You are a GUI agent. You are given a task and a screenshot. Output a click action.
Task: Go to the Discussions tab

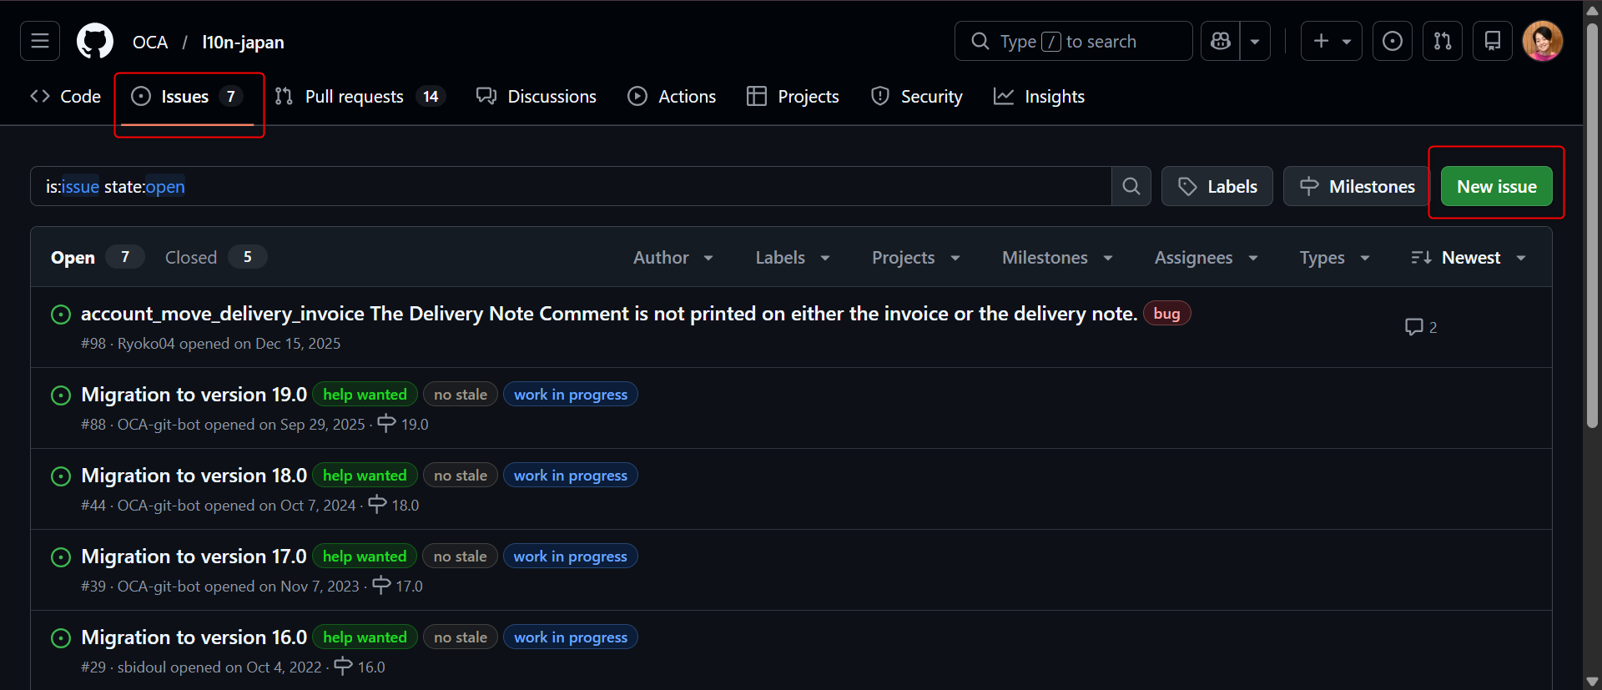537,97
